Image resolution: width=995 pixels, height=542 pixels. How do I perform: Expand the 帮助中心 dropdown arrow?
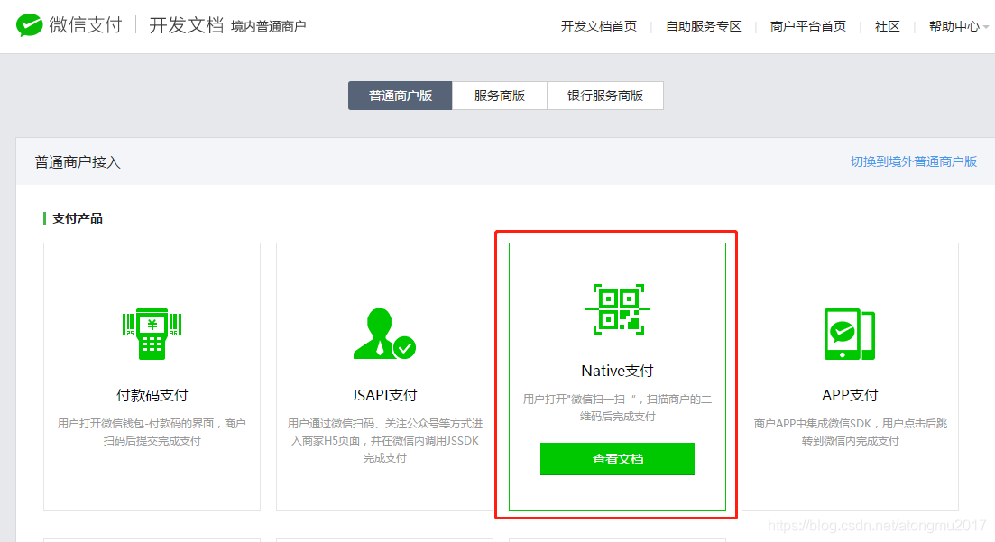point(985,27)
